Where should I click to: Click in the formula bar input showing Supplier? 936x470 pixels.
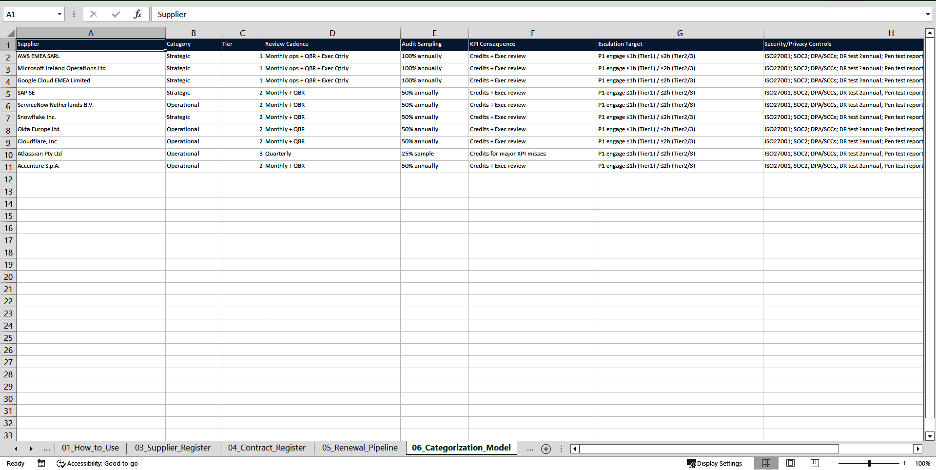click(536, 14)
